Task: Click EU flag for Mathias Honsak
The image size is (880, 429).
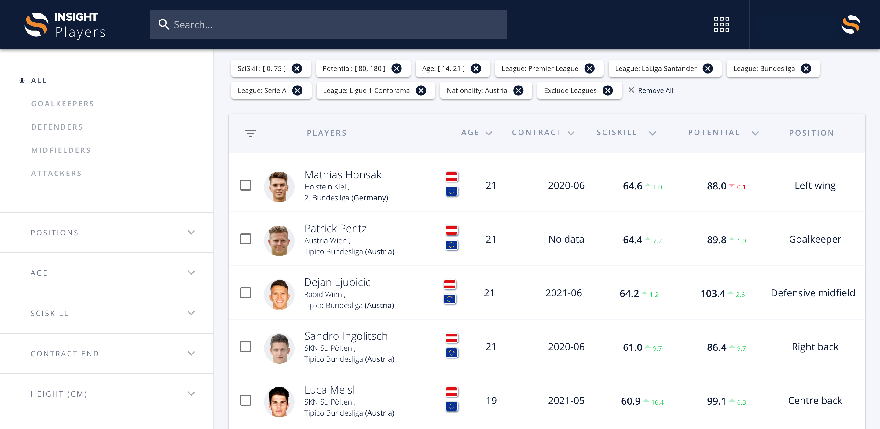Action: pos(451,191)
